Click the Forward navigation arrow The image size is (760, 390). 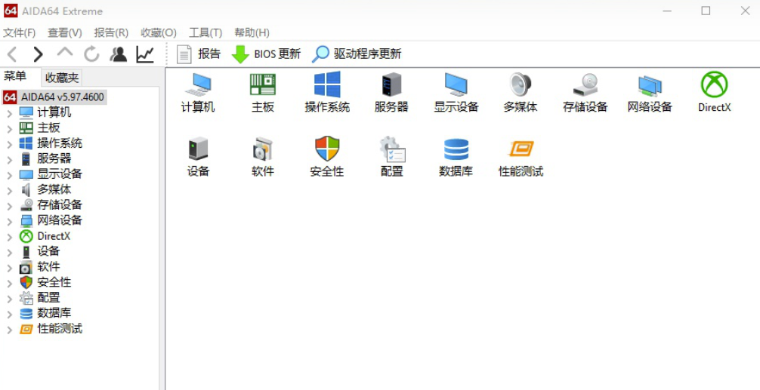click(38, 54)
